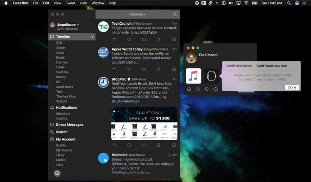The width and height of the screenshot is (311, 182).
Task: Click the compose new tweet icon
Action: click(57, 173)
